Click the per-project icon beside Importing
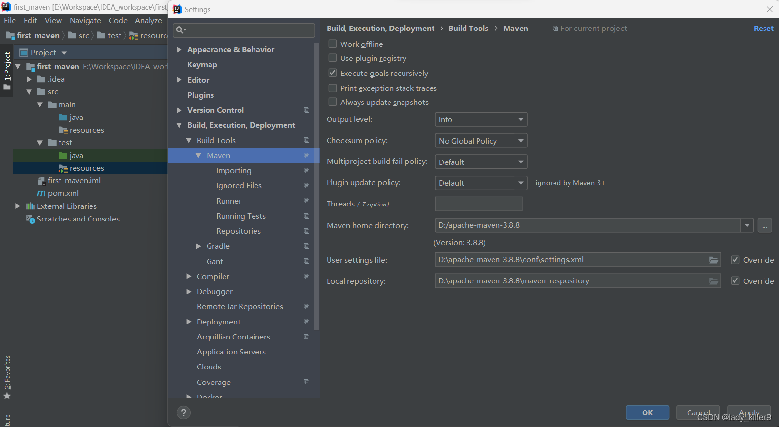The height and width of the screenshot is (427, 779). [306, 170]
